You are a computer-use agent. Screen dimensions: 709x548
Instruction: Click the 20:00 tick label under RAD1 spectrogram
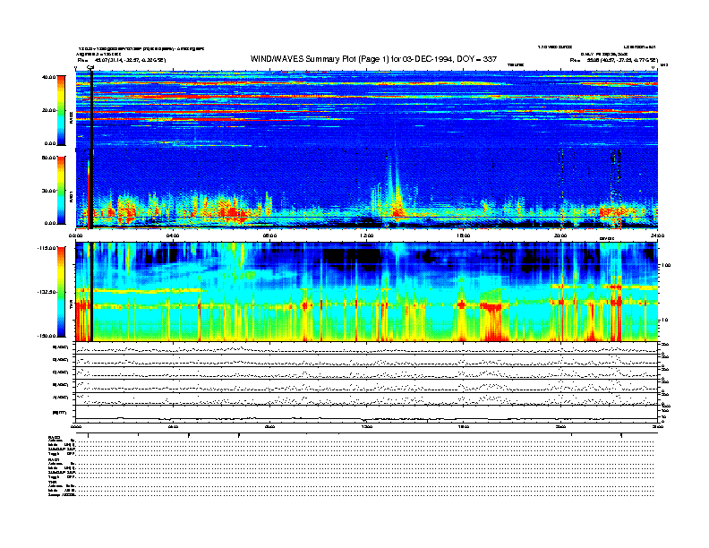(x=560, y=235)
